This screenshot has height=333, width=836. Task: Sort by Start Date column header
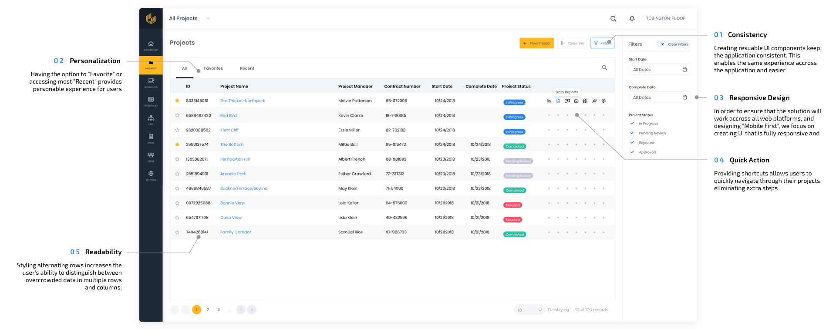pyautogui.click(x=442, y=87)
